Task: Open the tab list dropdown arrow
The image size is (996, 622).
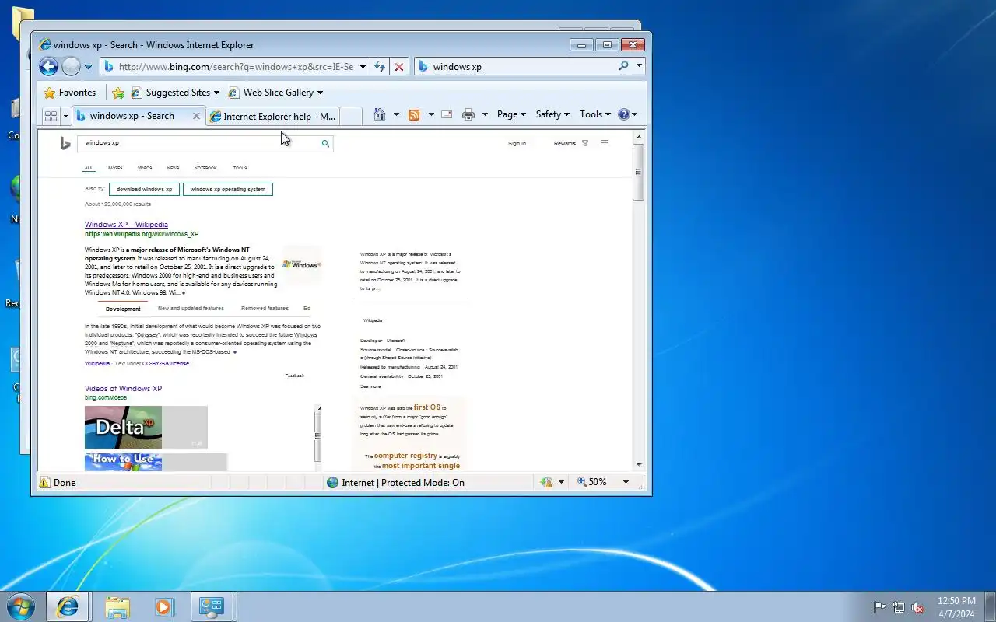Action: 66,116
